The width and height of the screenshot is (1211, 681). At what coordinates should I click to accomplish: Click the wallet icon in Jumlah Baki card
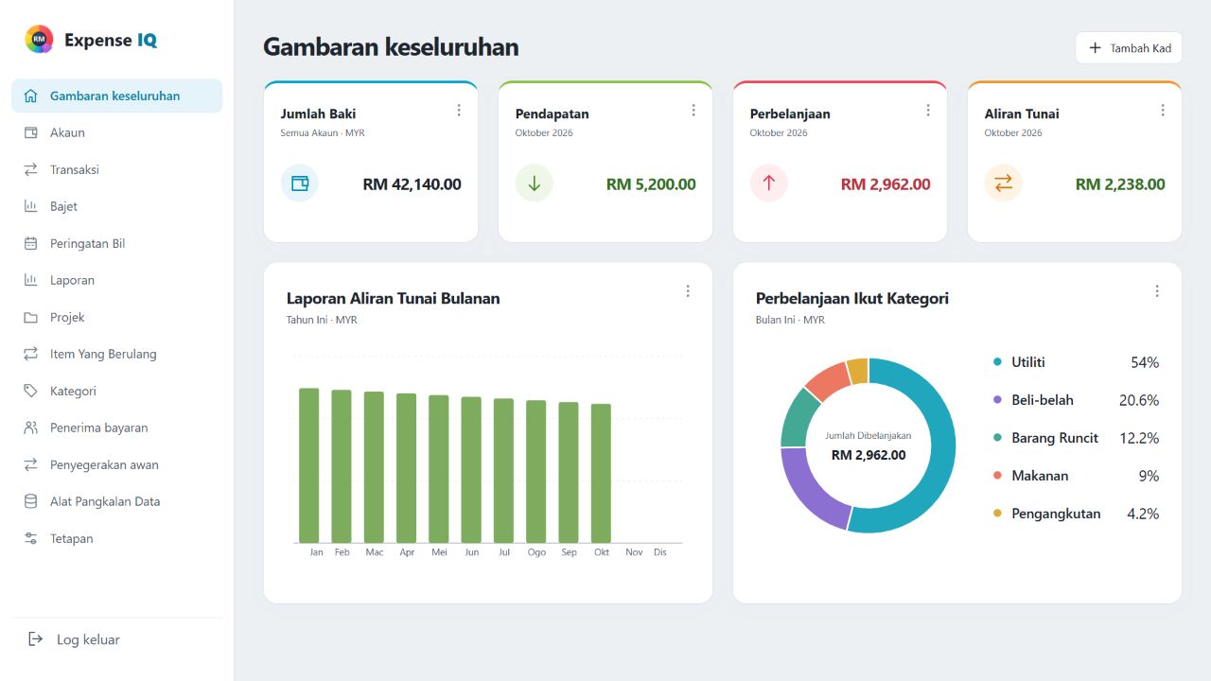300,183
